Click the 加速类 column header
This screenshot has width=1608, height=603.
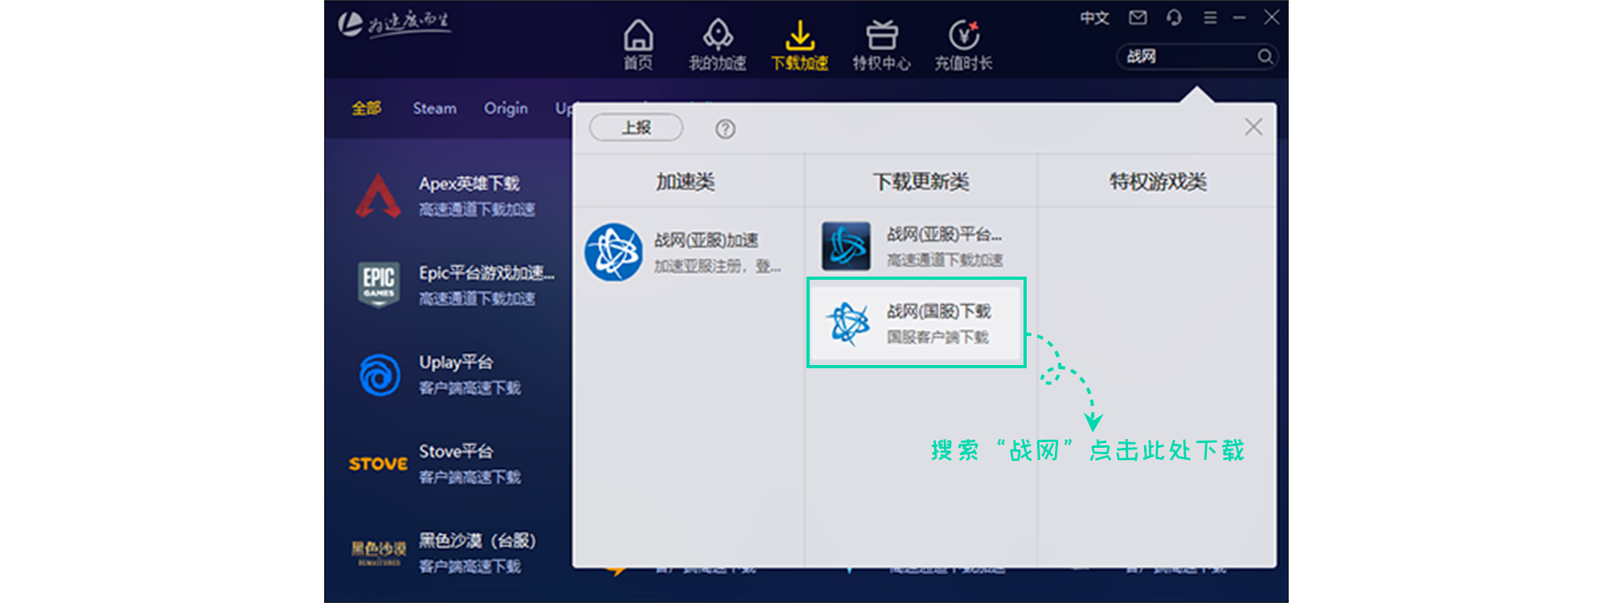pyautogui.click(x=685, y=182)
